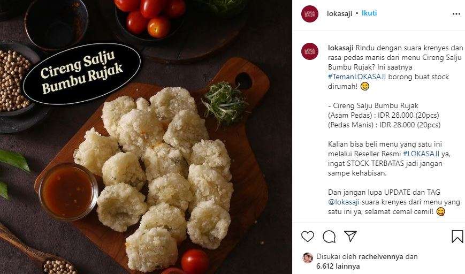This screenshot has width=465, height=274.
Task: Click the dipping sauce bowl in photo
Action: pyautogui.click(x=68, y=191)
